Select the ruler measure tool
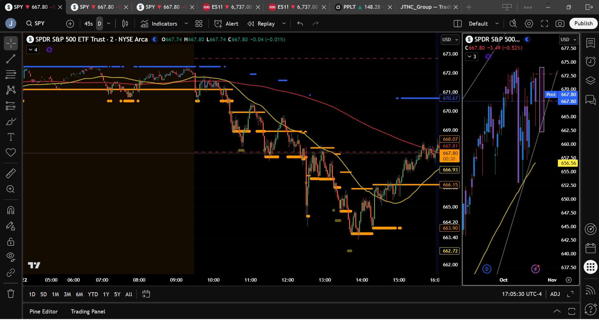The width and height of the screenshot is (599, 320). click(11, 173)
